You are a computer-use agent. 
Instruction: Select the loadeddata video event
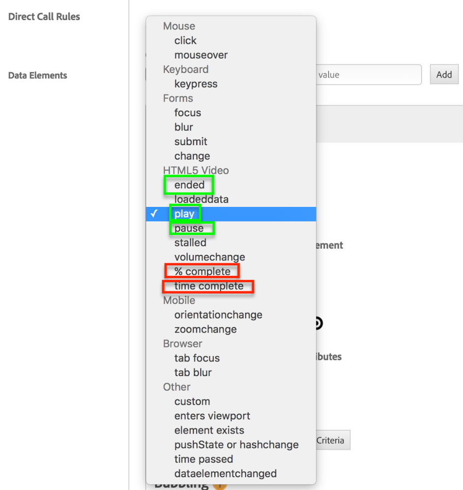coord(201,199)
